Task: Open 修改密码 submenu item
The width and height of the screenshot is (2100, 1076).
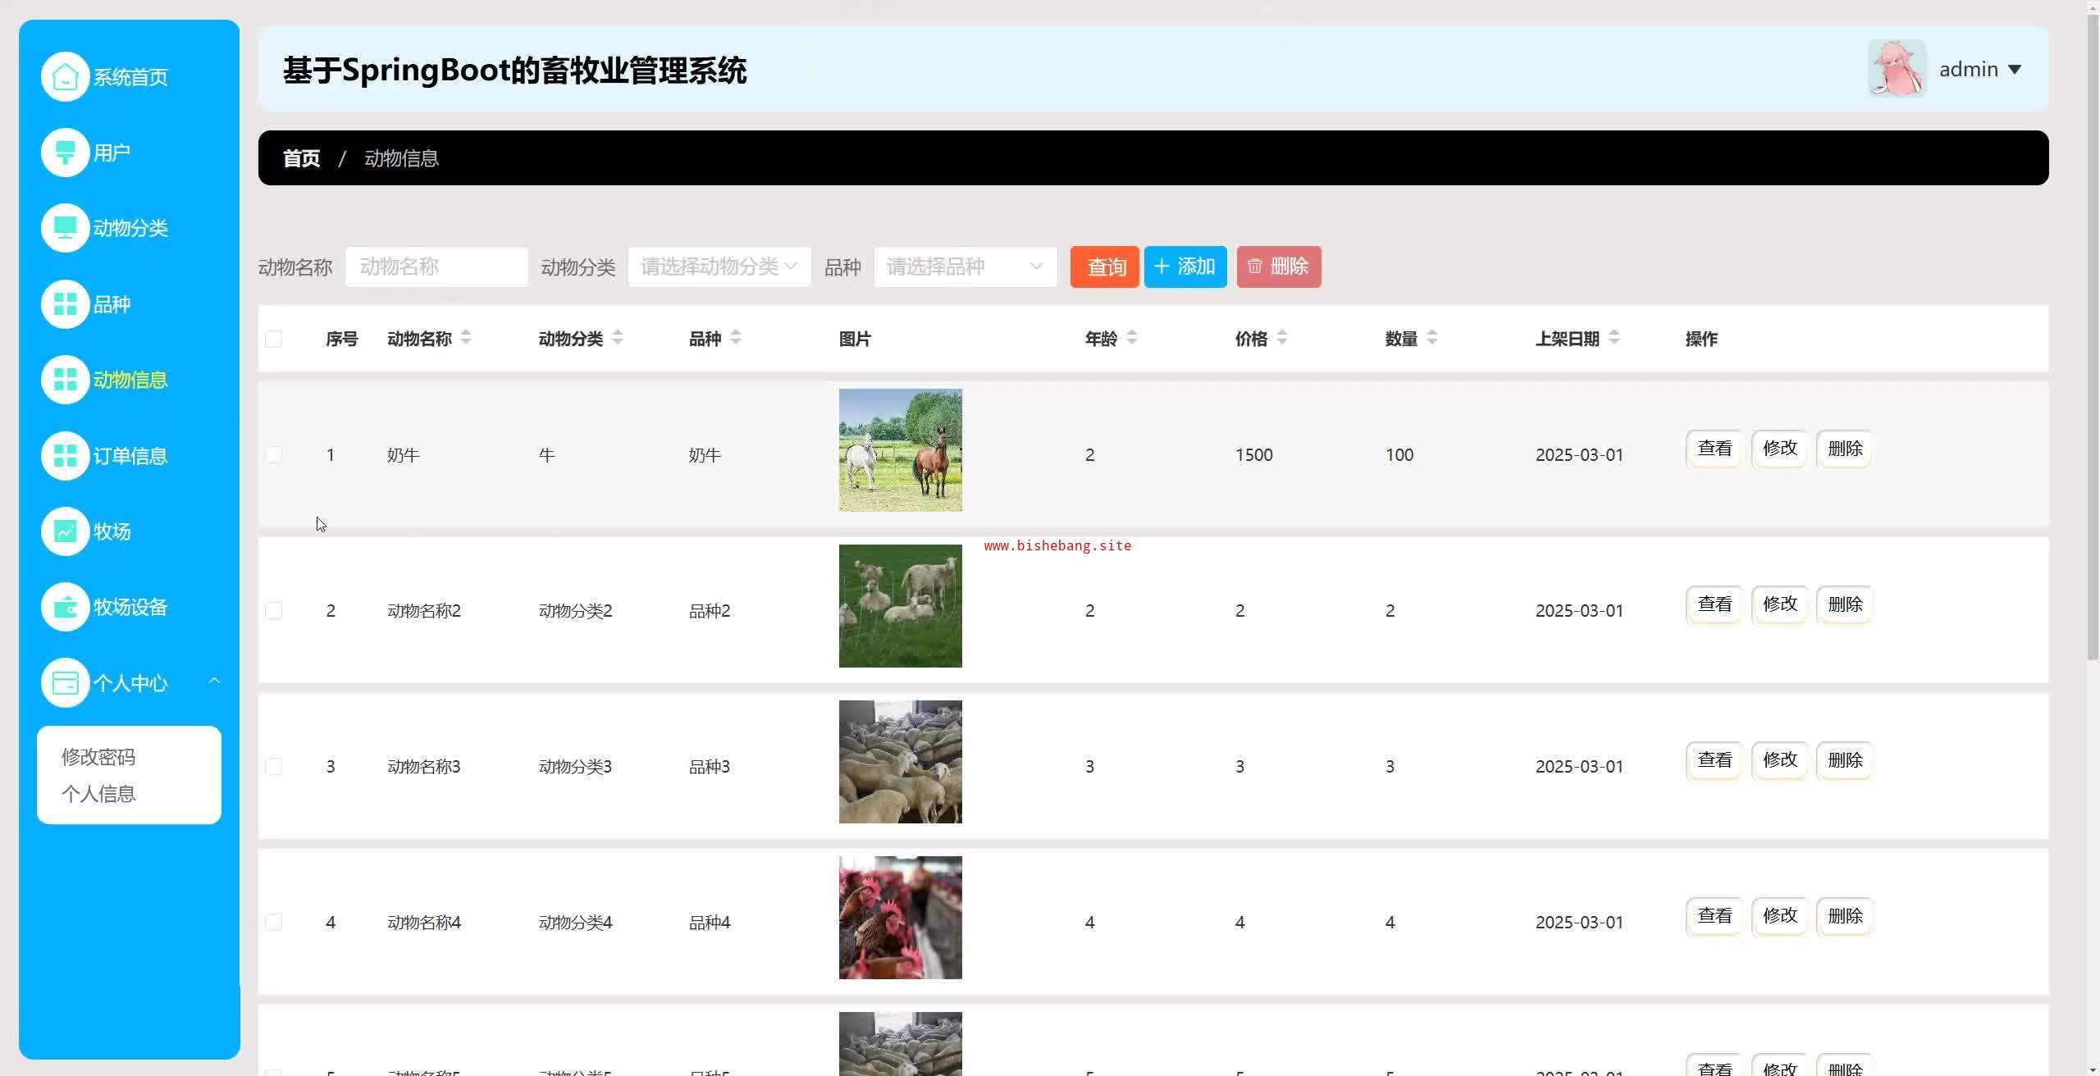Action: coord(98,757)
